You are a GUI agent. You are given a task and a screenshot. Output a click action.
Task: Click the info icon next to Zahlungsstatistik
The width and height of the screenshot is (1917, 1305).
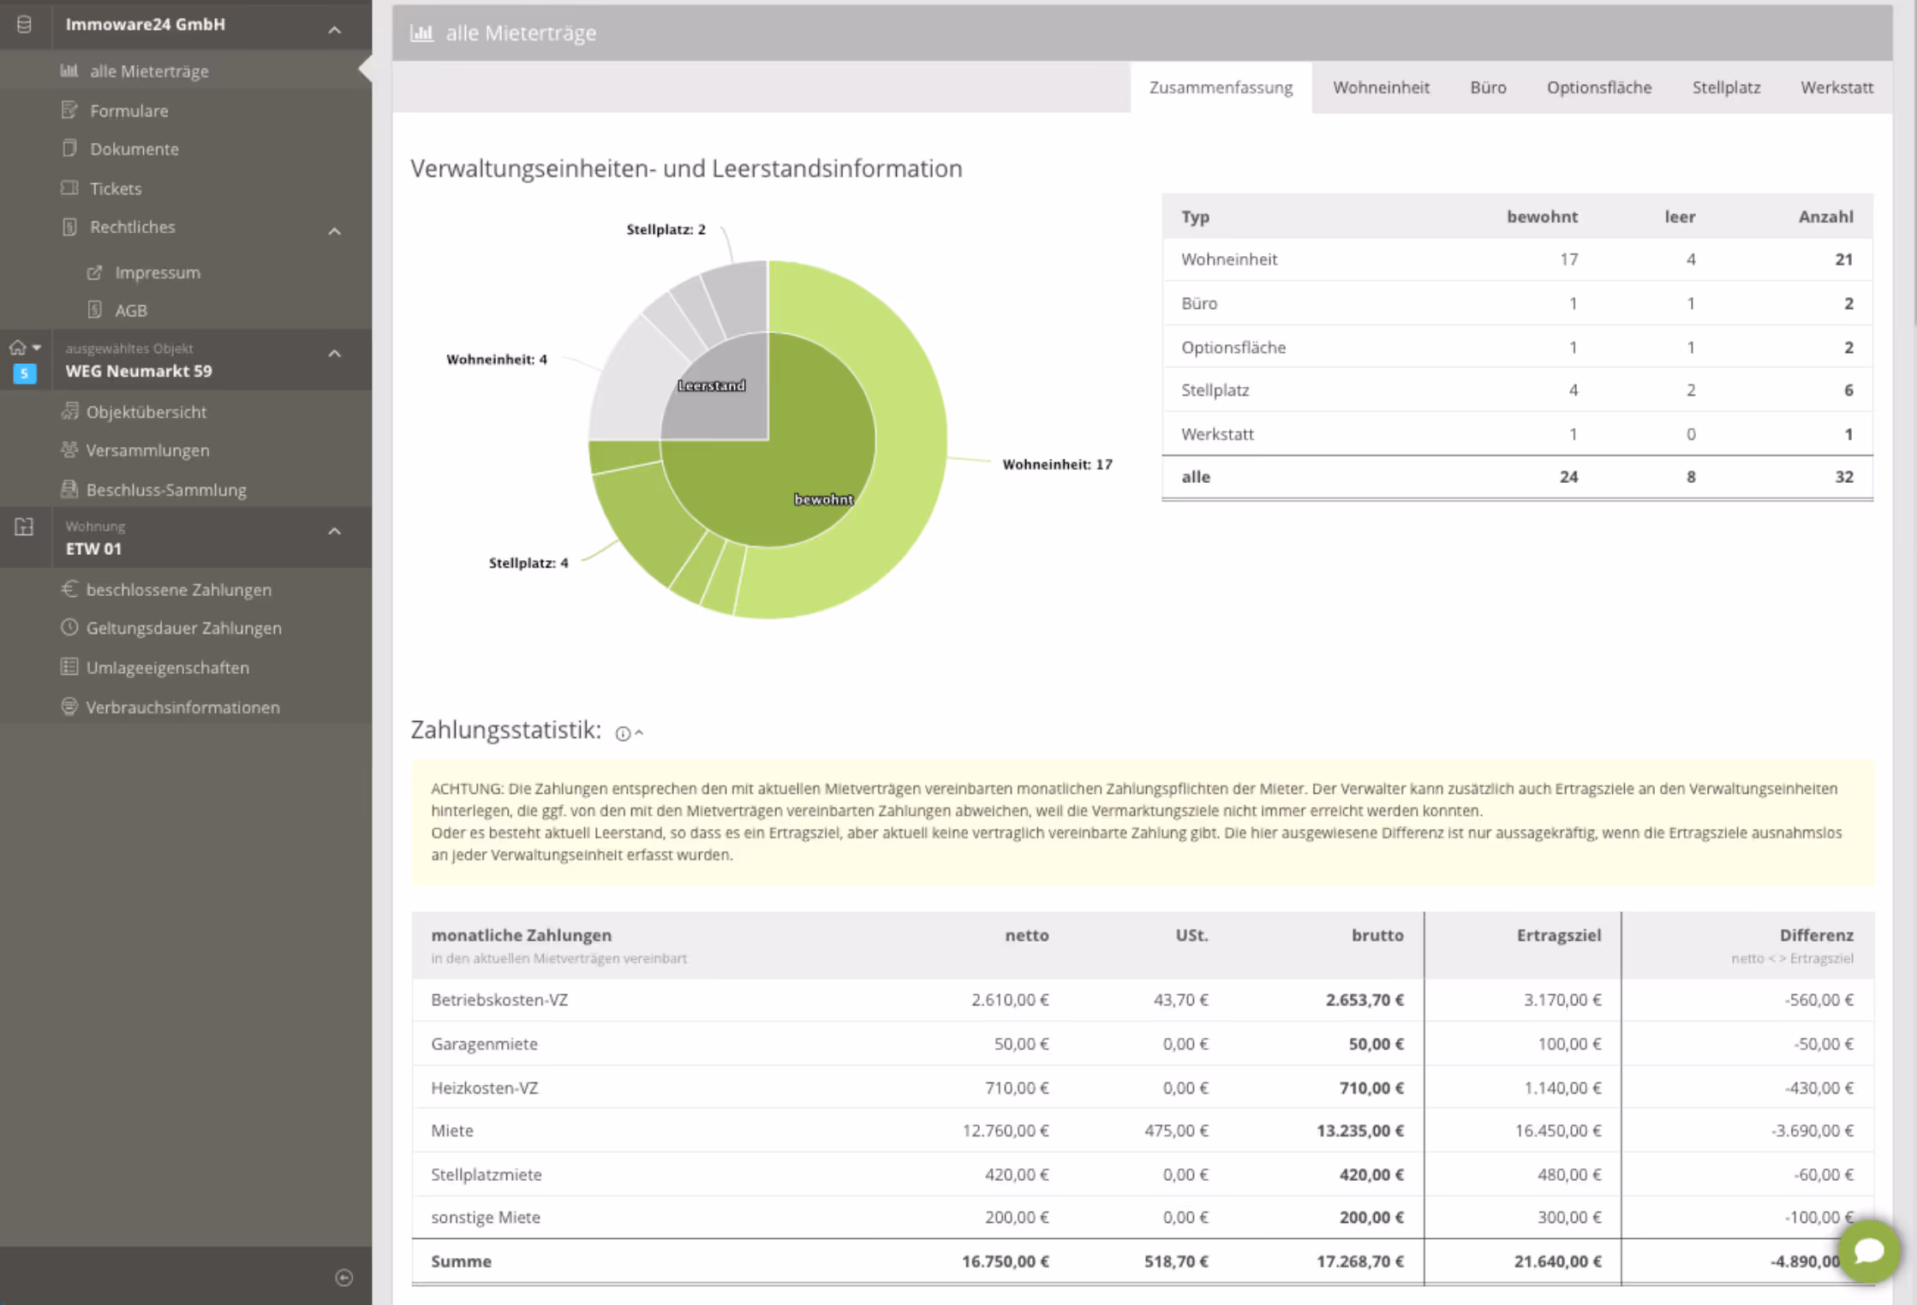[x=623, y=733]
